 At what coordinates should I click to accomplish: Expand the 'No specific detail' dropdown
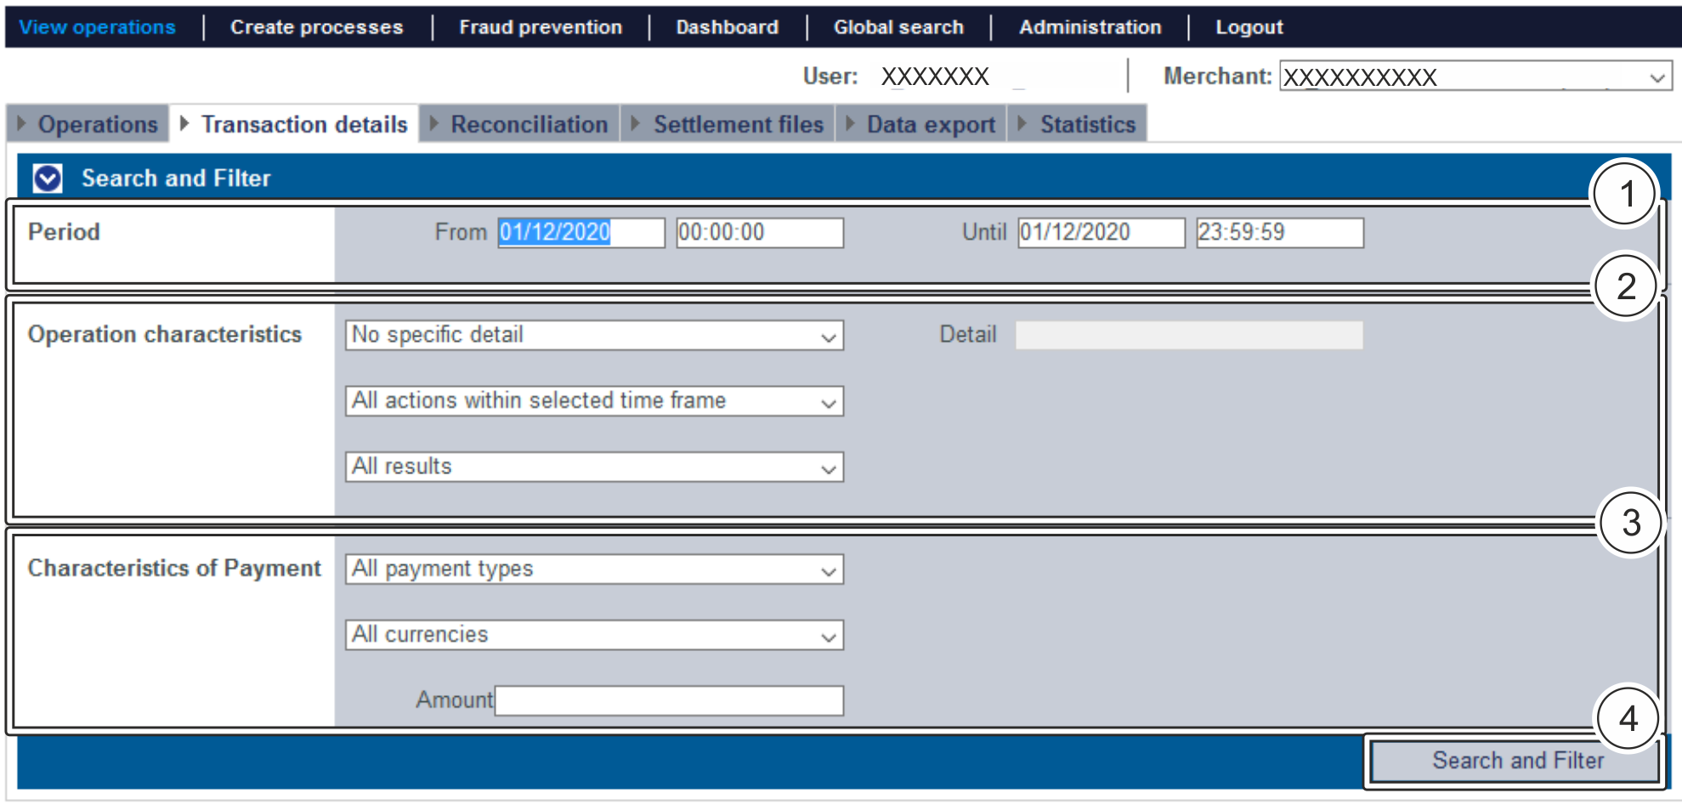[593, 335]
